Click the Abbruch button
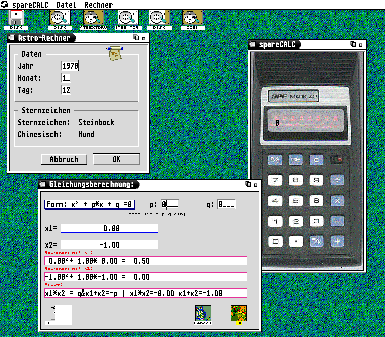The height and width of the screenshot is (337, 385). coord(64,159)
